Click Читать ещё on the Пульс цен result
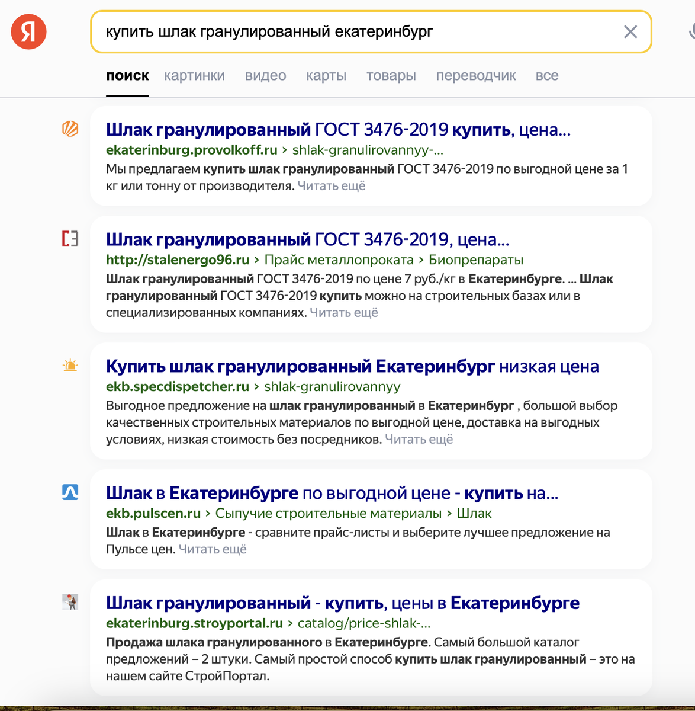 [x=212, y=549]
